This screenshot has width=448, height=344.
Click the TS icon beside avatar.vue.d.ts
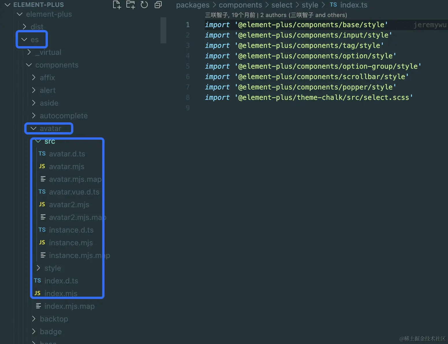[42, 192]
